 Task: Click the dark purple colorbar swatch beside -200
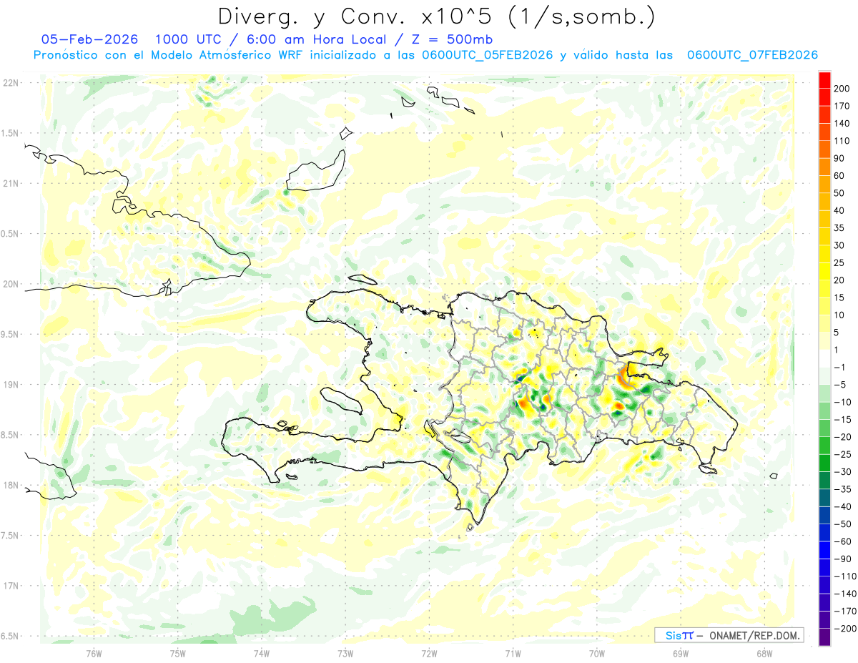824,637
